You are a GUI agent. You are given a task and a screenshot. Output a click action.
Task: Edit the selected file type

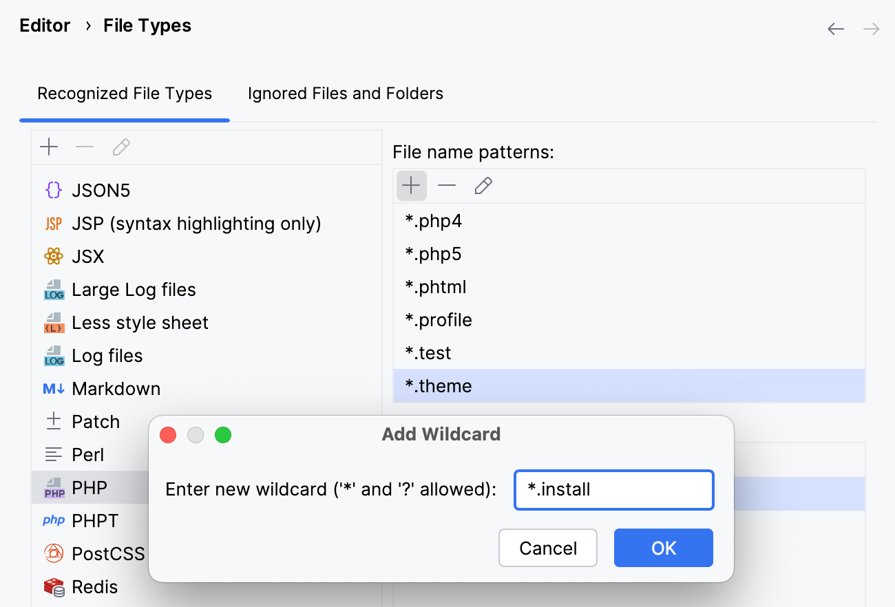(x=120, y=147)
